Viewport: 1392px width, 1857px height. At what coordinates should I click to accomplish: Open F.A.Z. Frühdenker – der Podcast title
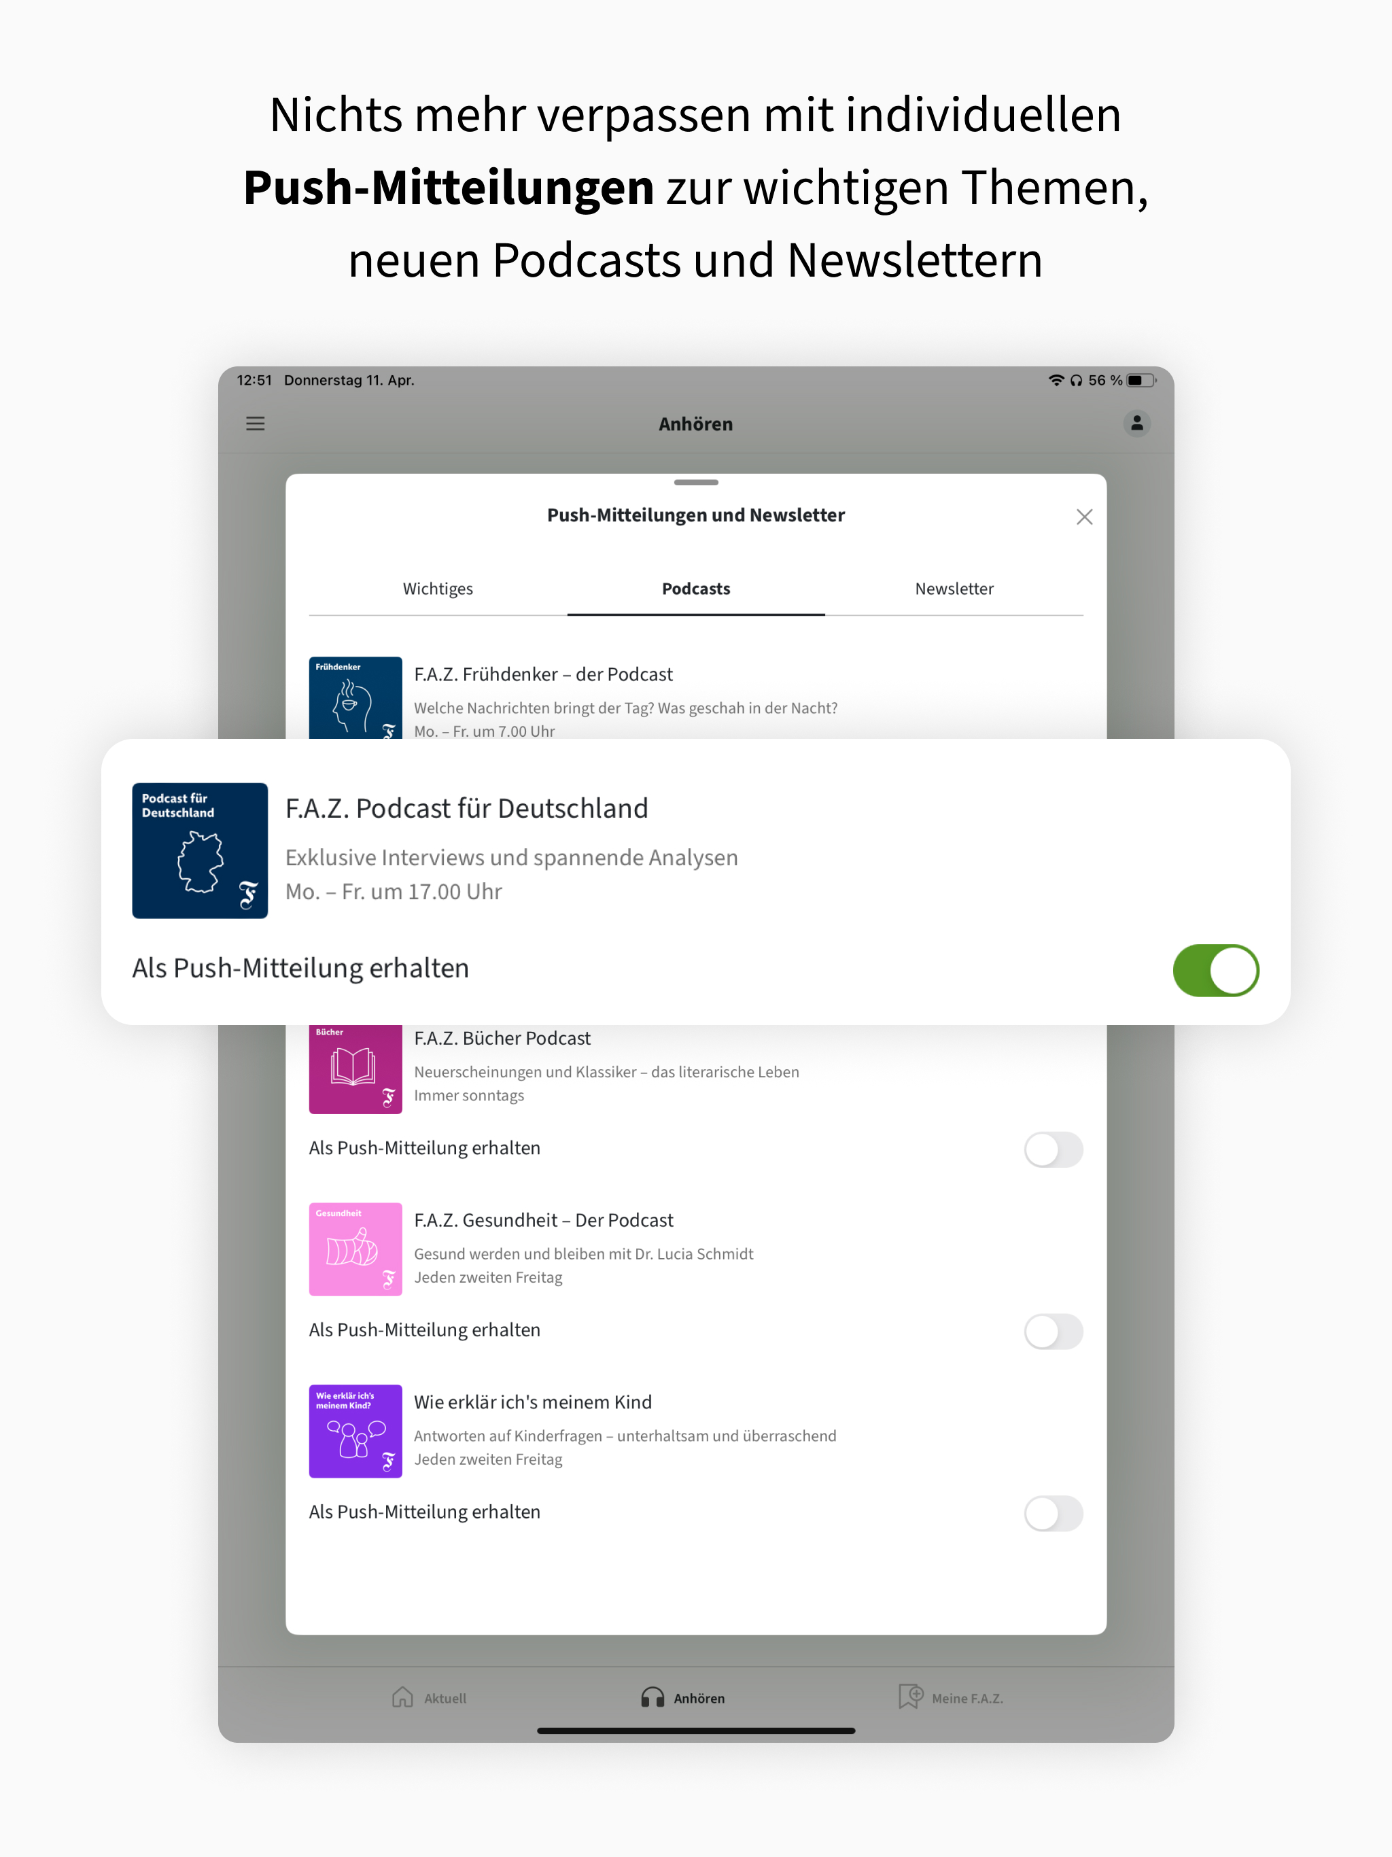pyautogui.click(x=543, y=675)
